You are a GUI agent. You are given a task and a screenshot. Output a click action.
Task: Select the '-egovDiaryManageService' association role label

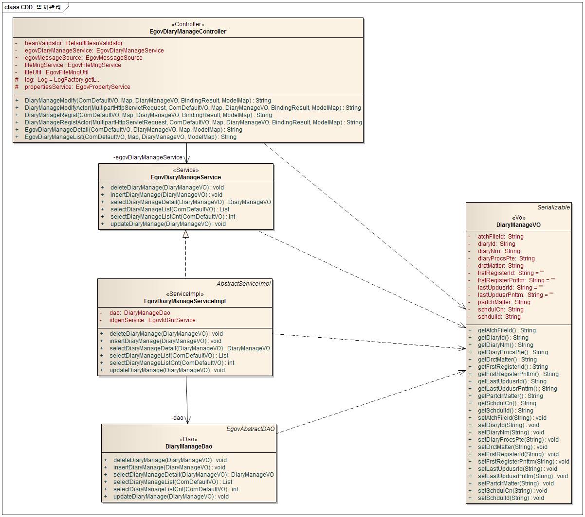(147, 157)
